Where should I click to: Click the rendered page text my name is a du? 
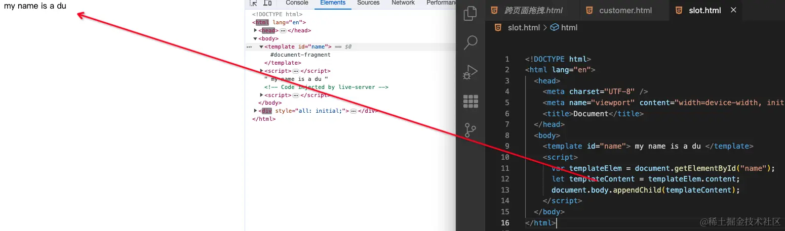point(35,7)
